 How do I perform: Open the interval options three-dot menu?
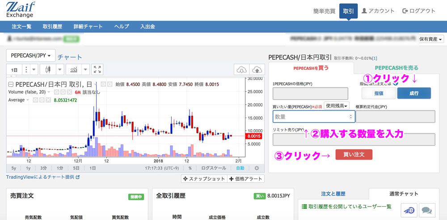click(26, 69)
